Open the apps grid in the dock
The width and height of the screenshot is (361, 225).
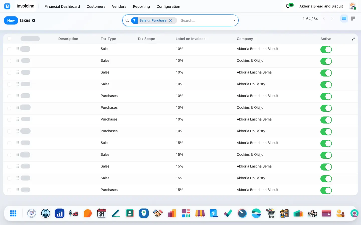[13, 213]
